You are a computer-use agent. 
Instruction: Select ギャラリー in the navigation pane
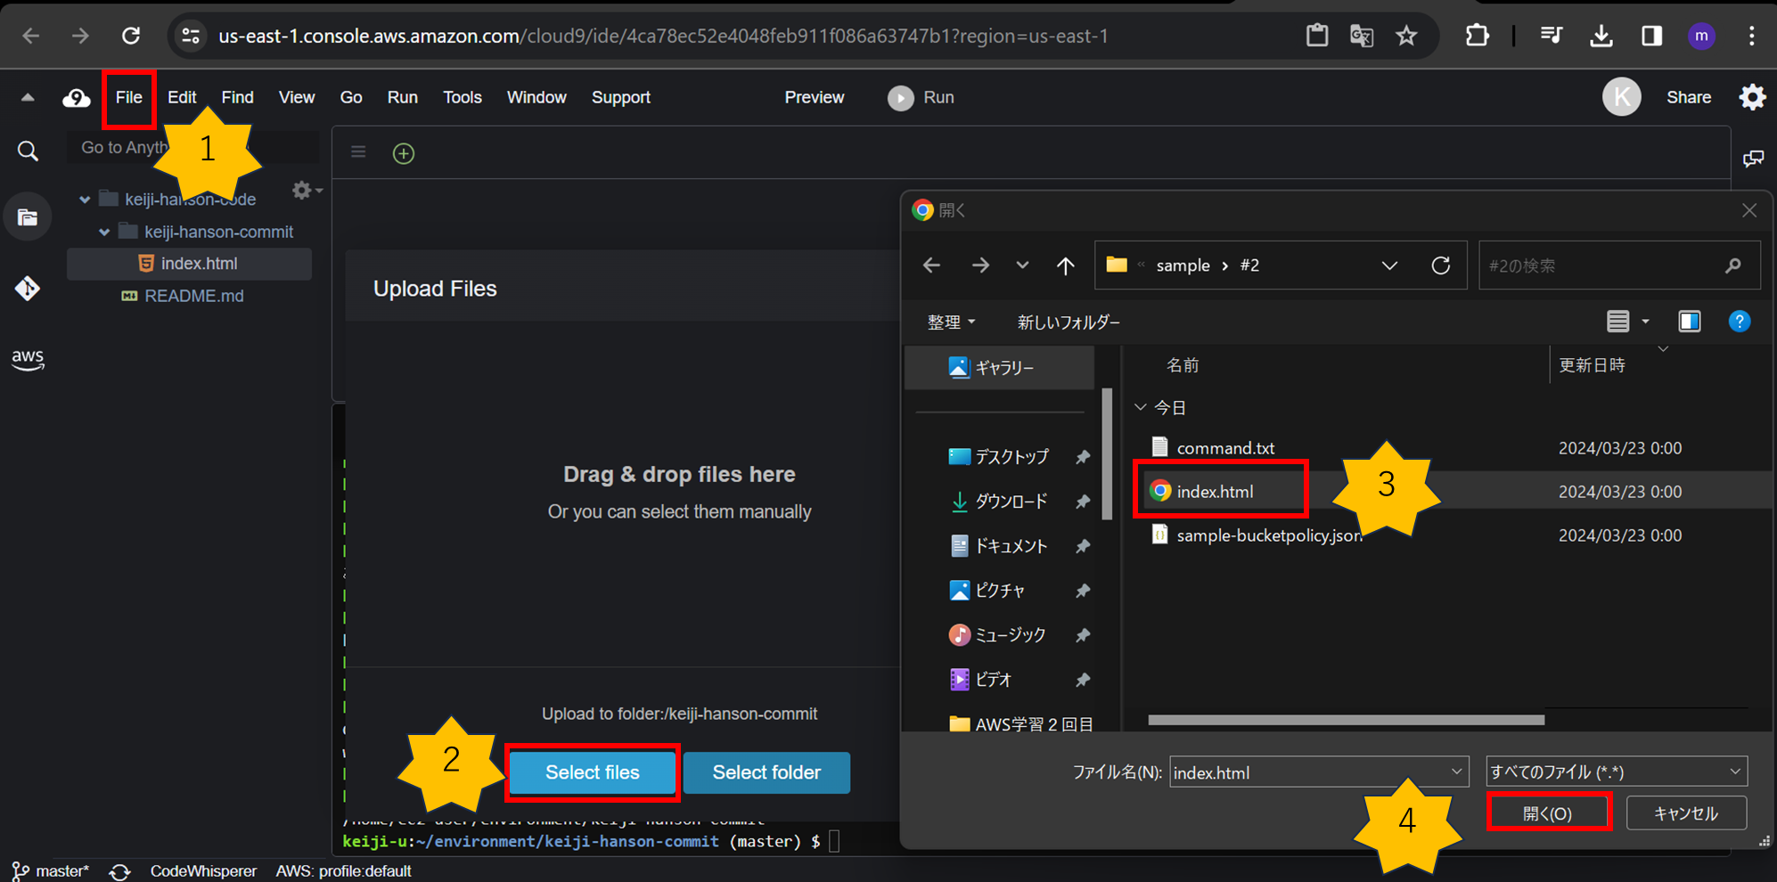click(999, 368)
